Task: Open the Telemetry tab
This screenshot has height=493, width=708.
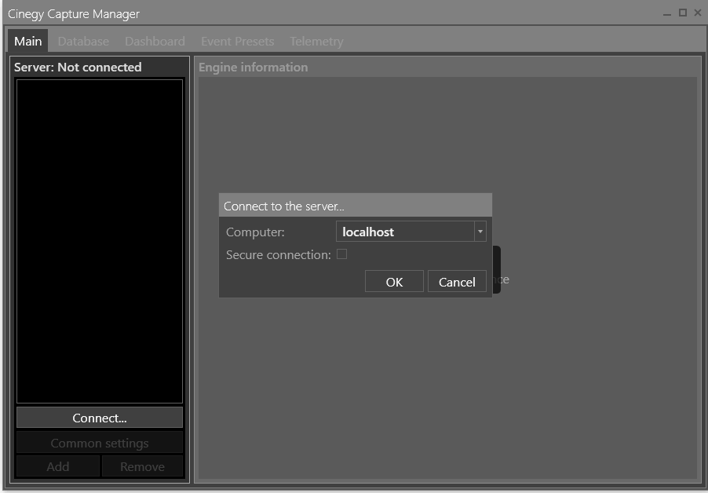Action: click(x=316, y=41)
